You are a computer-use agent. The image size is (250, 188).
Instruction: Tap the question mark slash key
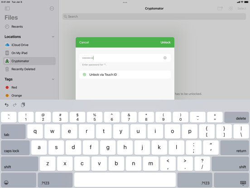(202, 163)
